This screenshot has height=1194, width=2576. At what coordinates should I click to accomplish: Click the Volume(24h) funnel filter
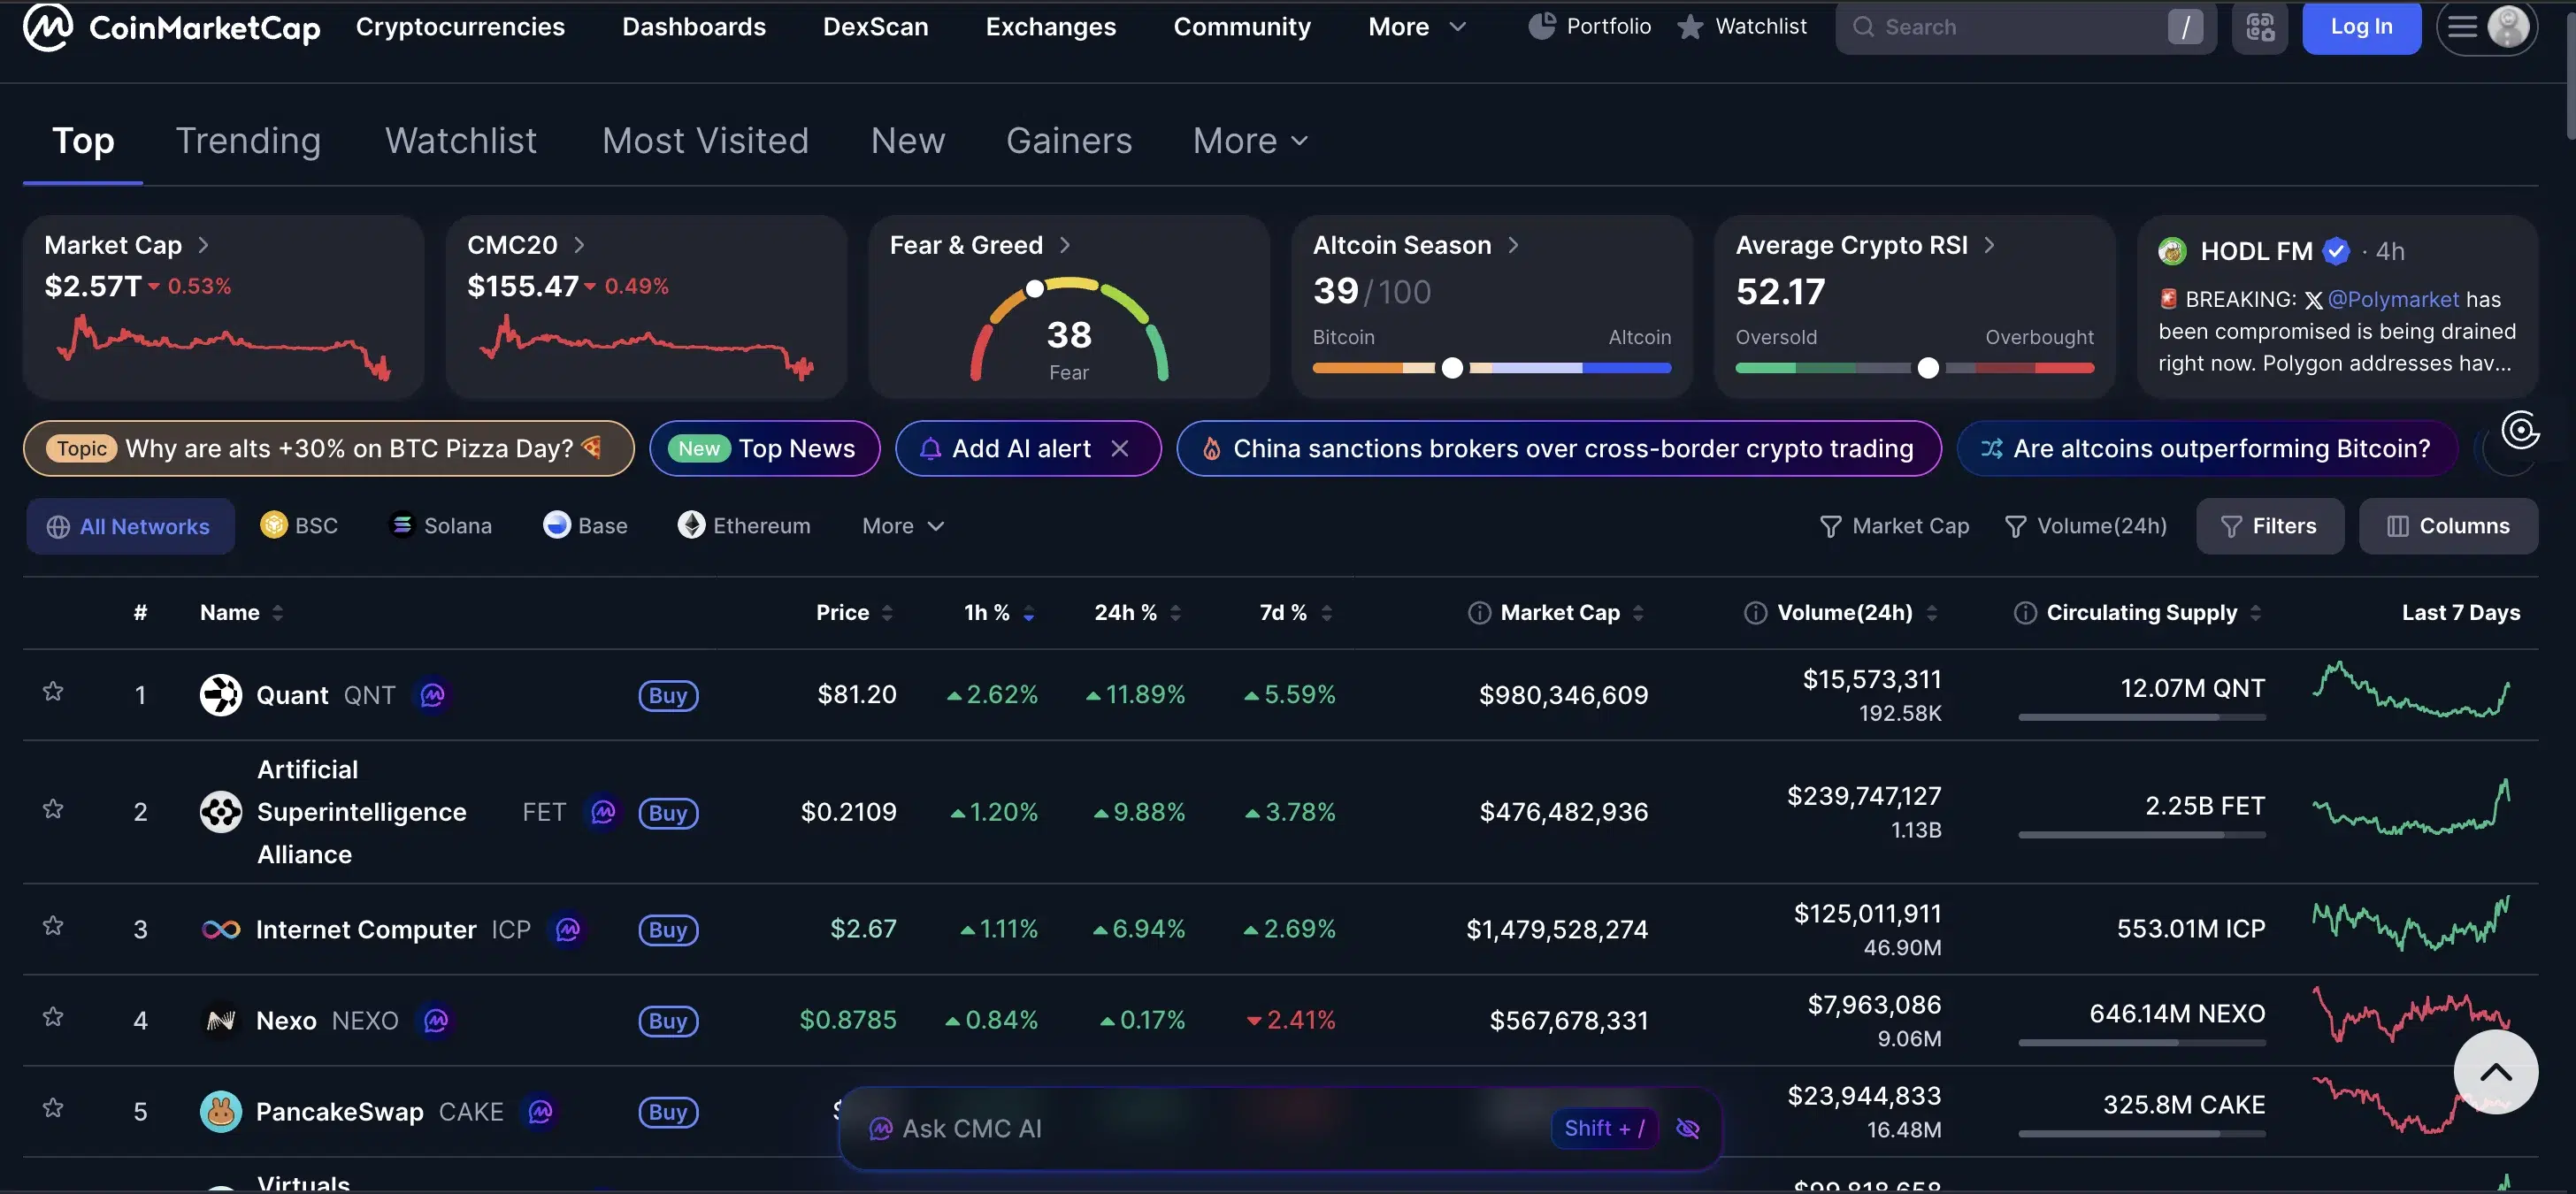tap(2015, 527)
